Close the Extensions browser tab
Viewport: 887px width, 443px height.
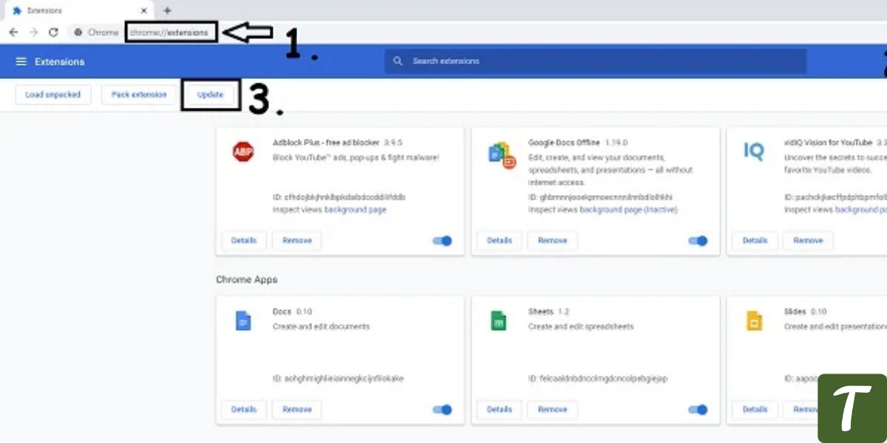[x=143, y=11]
